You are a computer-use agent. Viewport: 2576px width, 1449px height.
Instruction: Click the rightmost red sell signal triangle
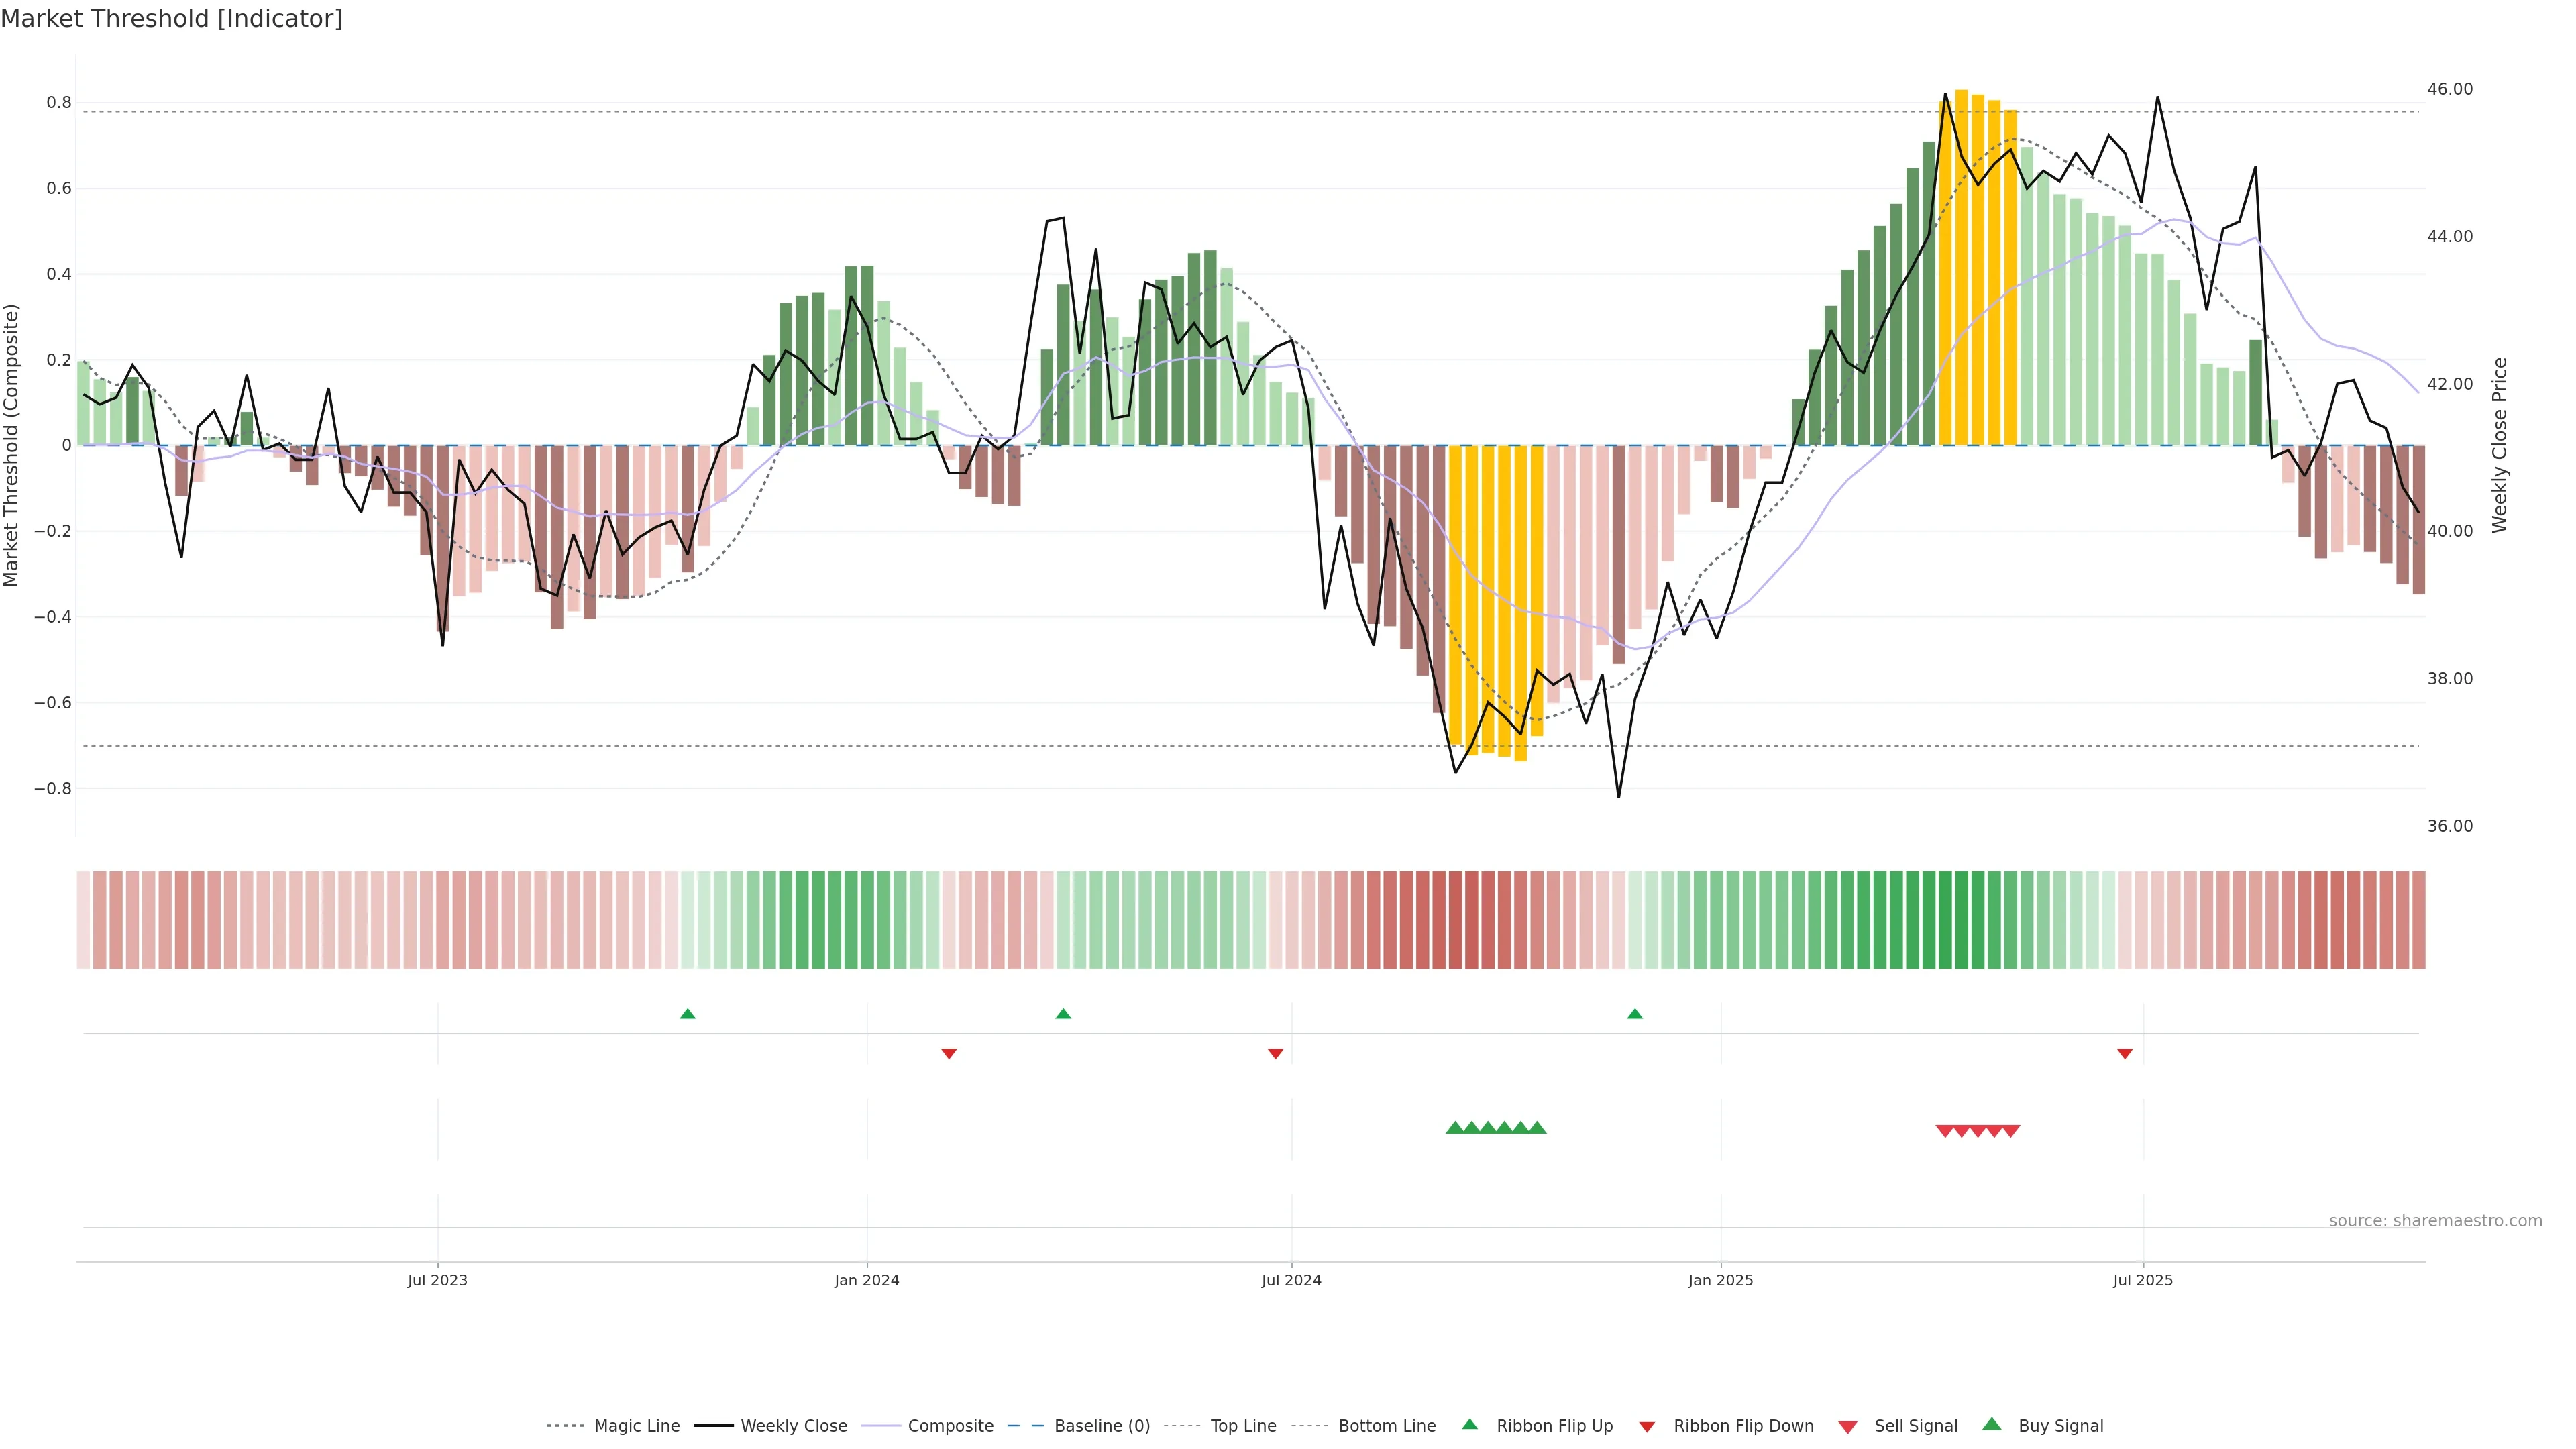pyautogui.click(x=2011, y=1131)
